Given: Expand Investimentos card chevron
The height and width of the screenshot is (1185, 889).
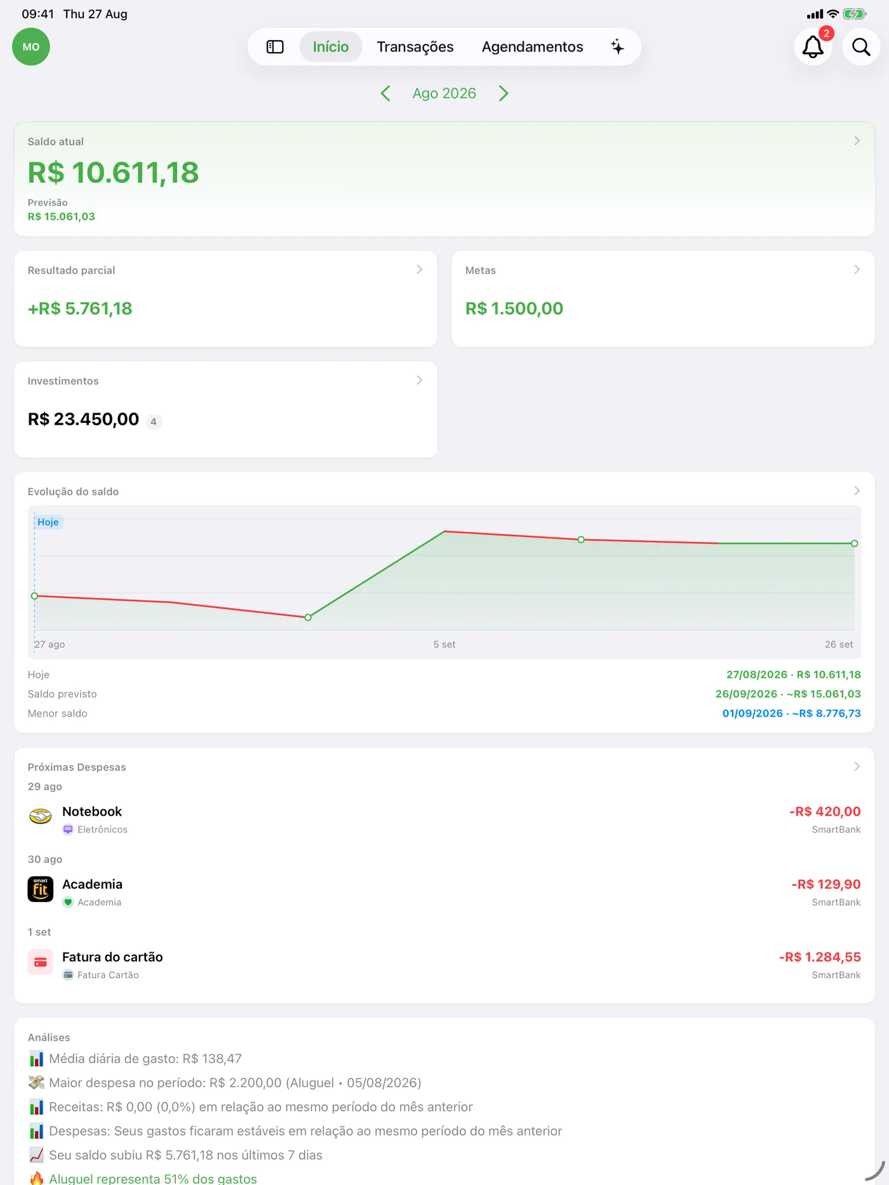Looking at the screenshot, I should 419,380.
